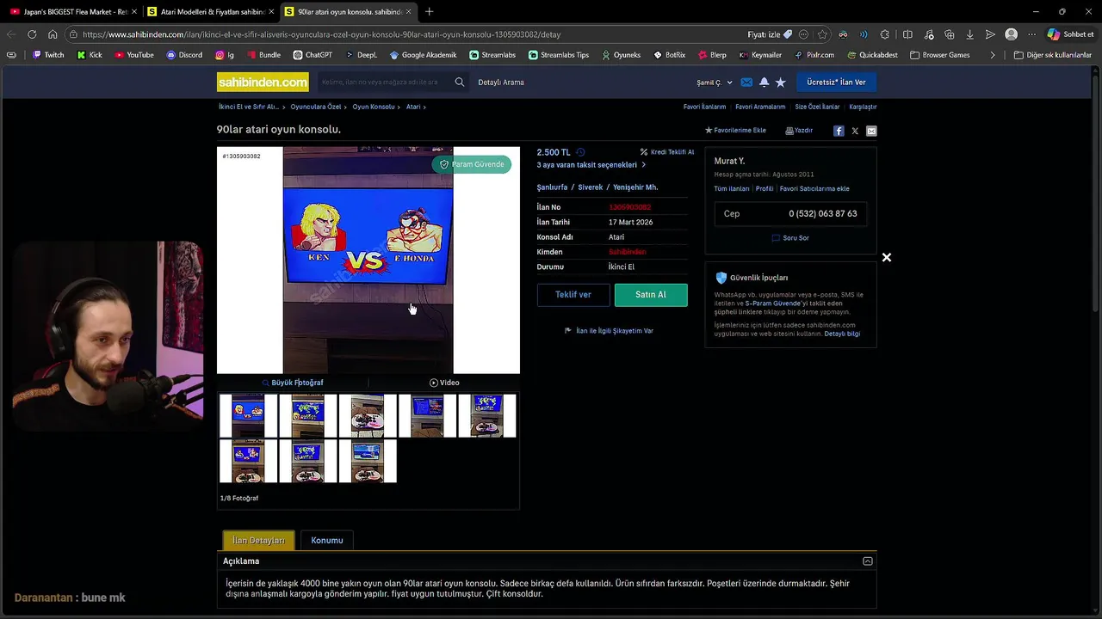Go to the browser home page icon
This screenshot has width=1102, height=619.
coord(53,34)
